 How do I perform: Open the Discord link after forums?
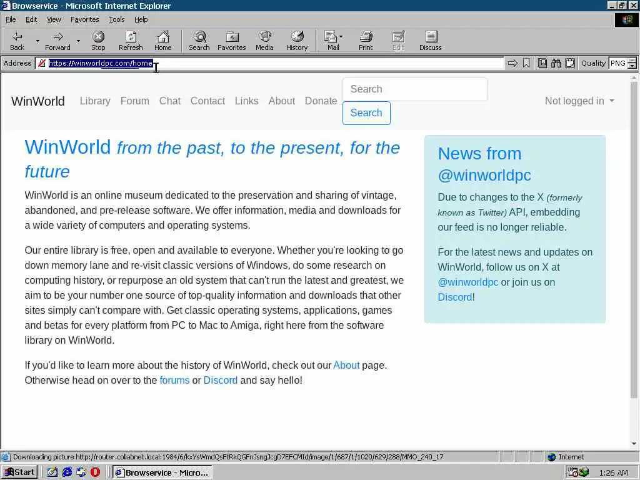221,381
